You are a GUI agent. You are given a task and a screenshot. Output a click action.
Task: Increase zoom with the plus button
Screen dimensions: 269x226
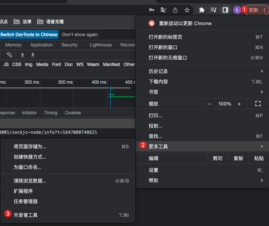click(239, 104)
